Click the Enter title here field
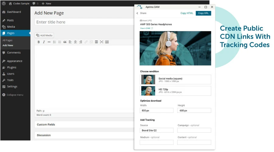 coord(84,22)
